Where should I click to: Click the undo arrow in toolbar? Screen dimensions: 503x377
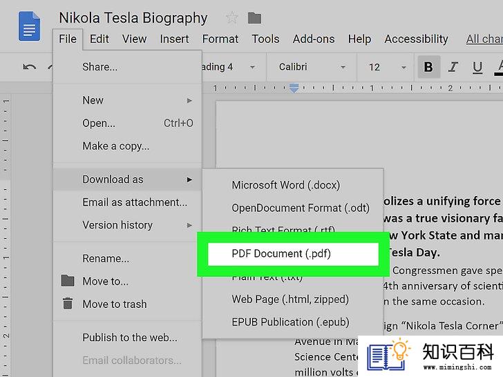coord(30,67)
